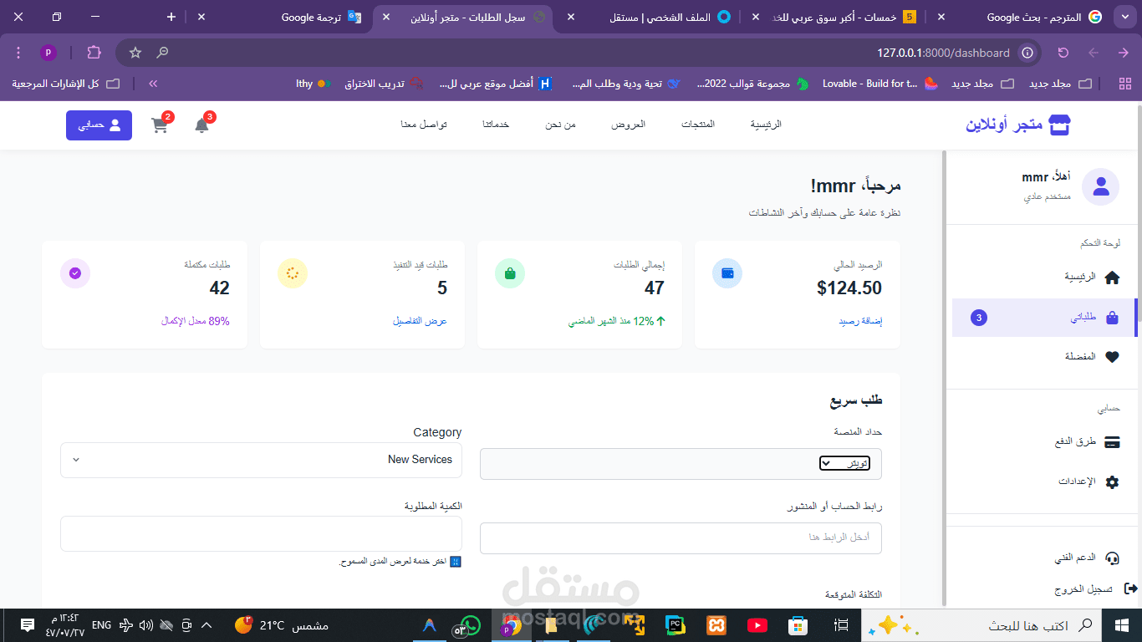Bookmark this page with the star icon
This screenshot has height=642, width=1142.
(135, 53)
